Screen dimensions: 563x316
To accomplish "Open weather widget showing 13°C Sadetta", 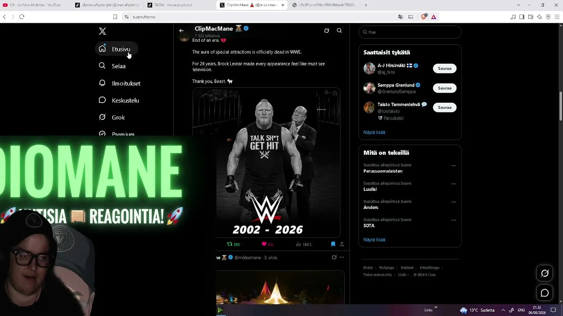I will (x=477, y=310).
